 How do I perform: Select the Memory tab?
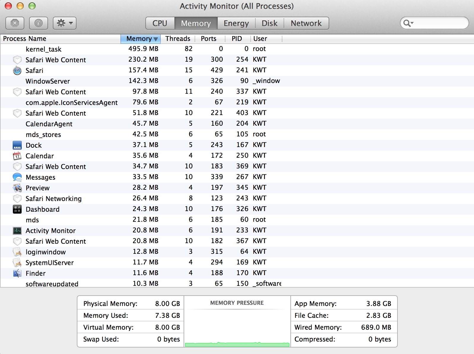(x=196, y=23)
